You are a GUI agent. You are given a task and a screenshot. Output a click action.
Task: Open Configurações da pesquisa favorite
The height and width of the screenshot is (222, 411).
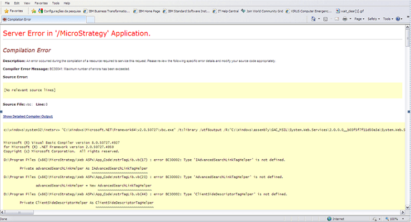[59, 11]
